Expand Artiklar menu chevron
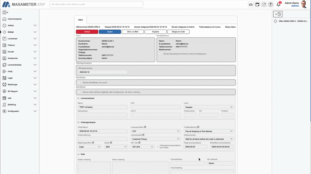311x174 pixels. click(x=35, y=26)
